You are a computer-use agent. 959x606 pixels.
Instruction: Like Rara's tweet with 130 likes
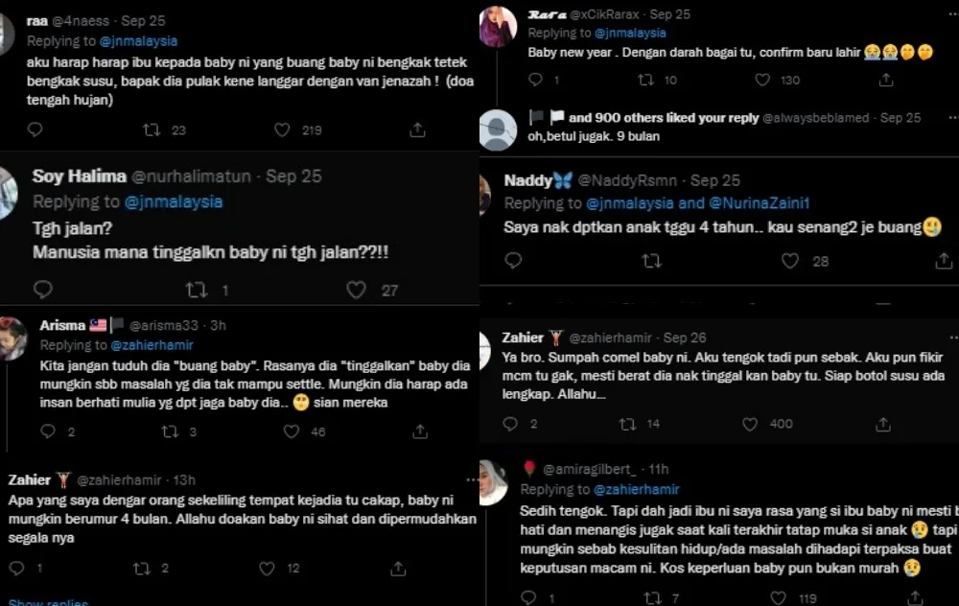point(762,80)
